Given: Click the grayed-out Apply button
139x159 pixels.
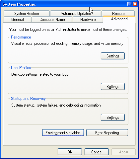Looking at the screenshot, I should (x=123, y=152).
